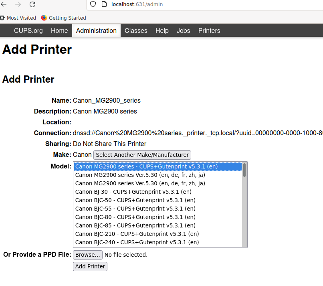
Task: Open the CUPS.org link
Action: (28, 30)
